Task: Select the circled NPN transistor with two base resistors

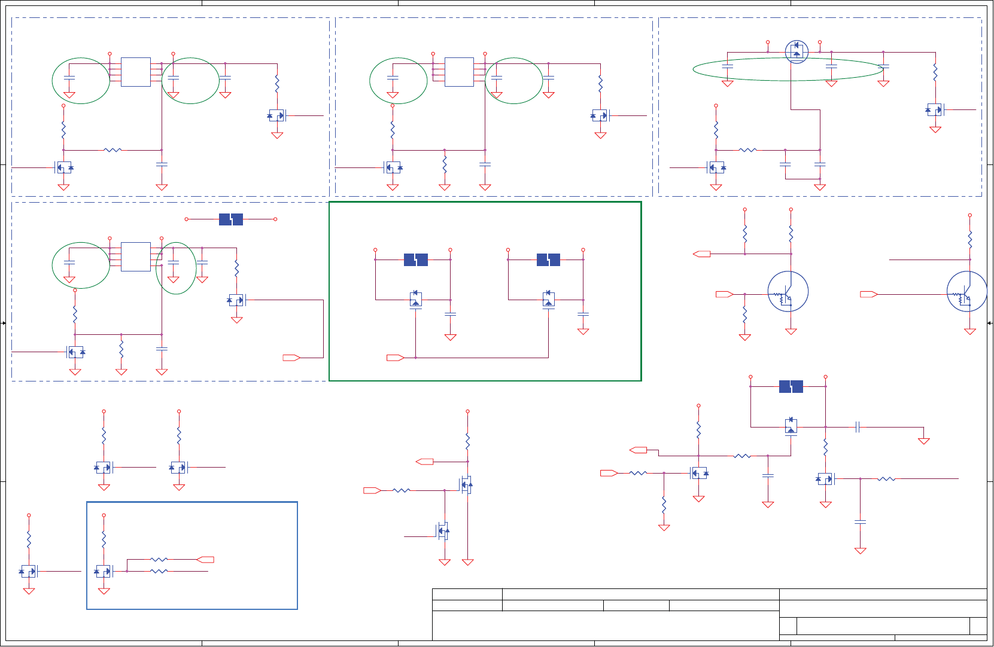Action: [x=788, y=291]
